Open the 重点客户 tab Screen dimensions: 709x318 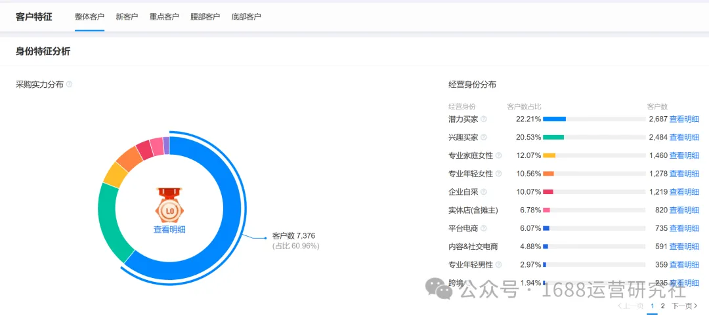[163, 16]
